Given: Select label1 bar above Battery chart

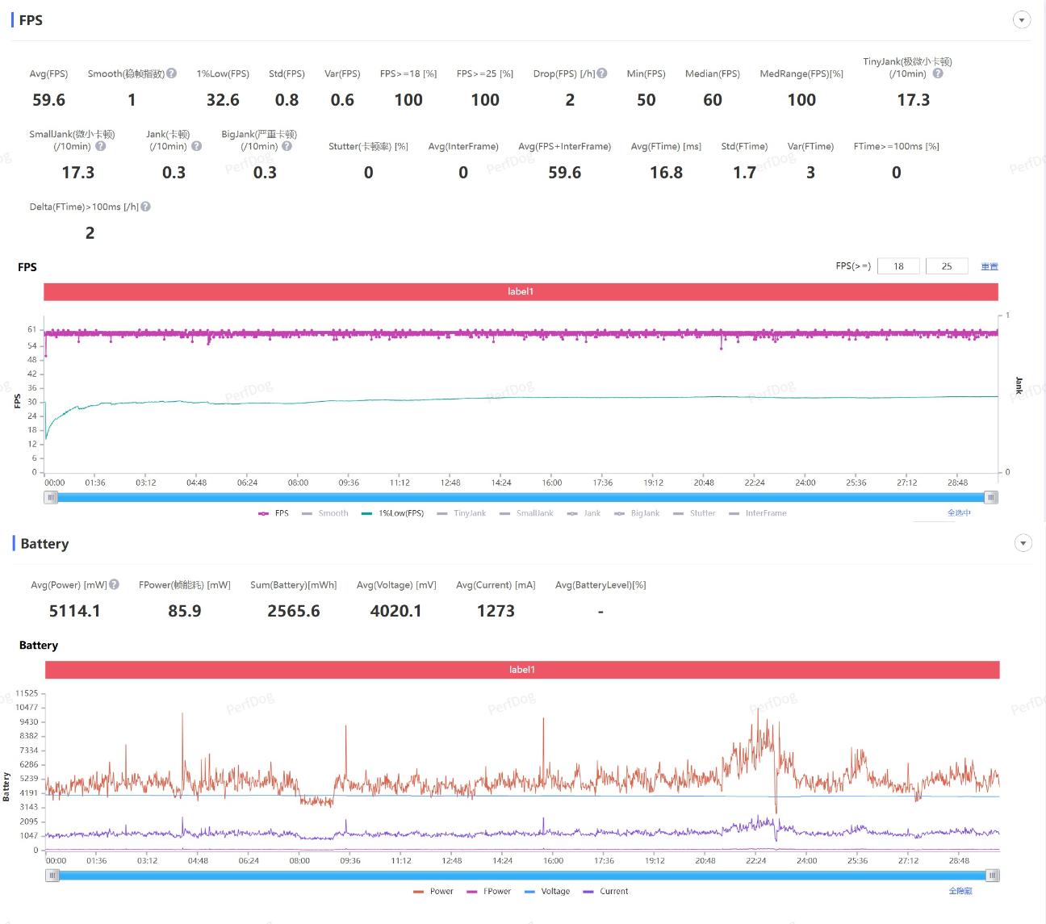Looking at the screenshot, I should (x=521, y=670).
